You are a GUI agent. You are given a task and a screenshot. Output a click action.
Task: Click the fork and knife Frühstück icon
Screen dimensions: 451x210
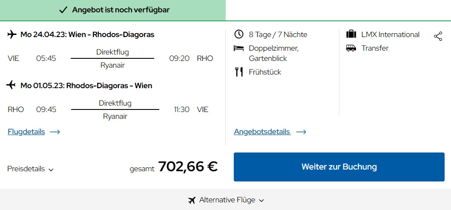coord(239,72)
